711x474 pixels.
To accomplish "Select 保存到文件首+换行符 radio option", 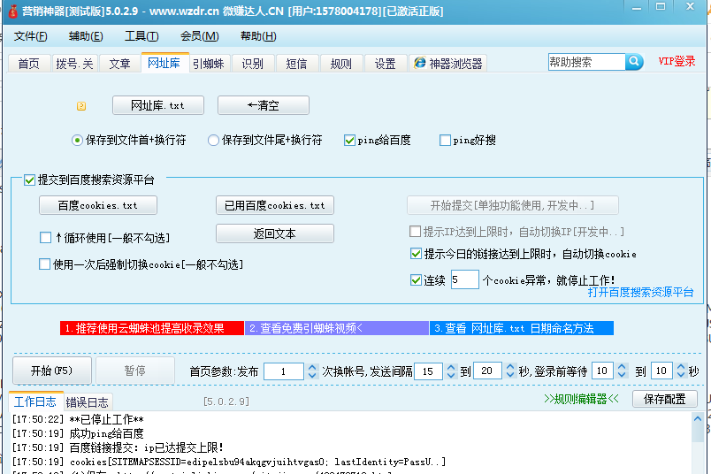I will click(x=129, y=140).
